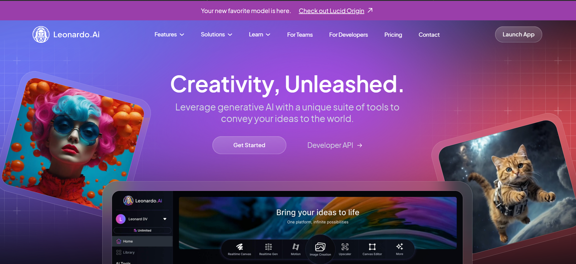
Task: Open the For Teams menu item
Action: pos(300,35)
